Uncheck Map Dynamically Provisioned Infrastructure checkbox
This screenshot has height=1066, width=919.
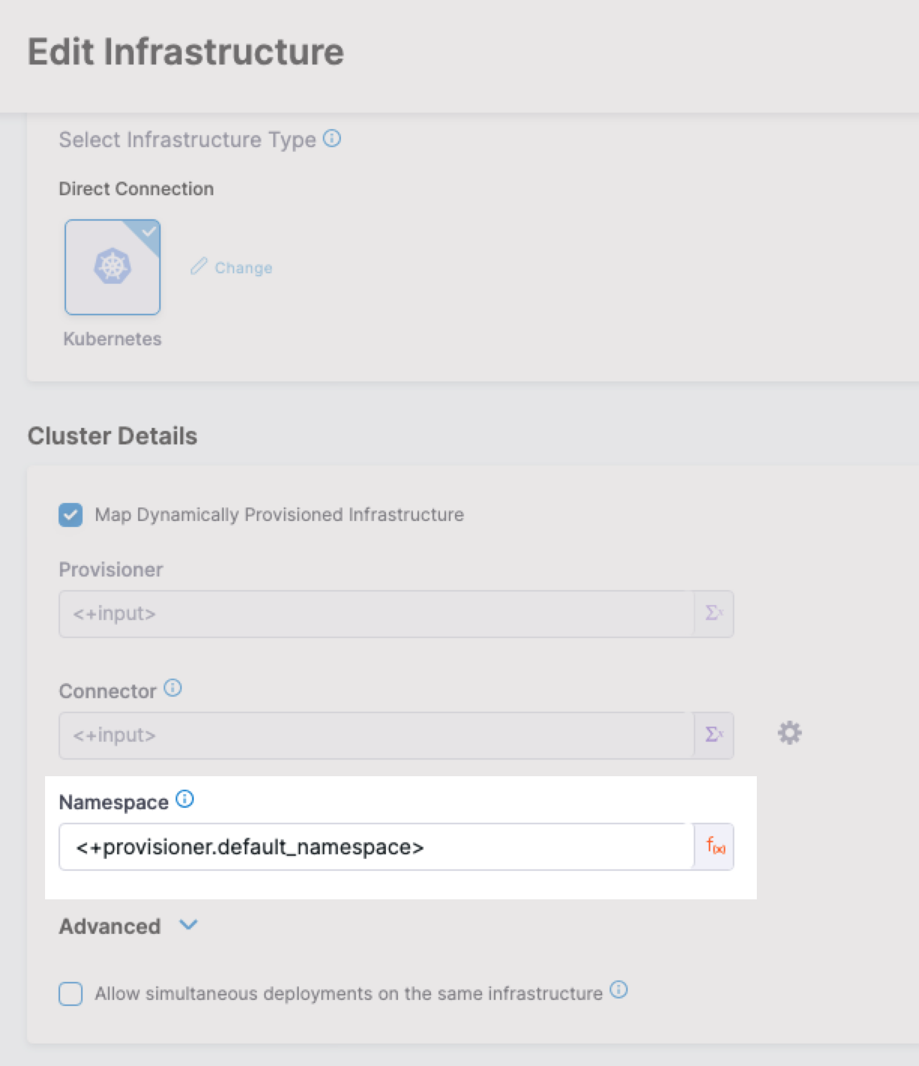71,515
